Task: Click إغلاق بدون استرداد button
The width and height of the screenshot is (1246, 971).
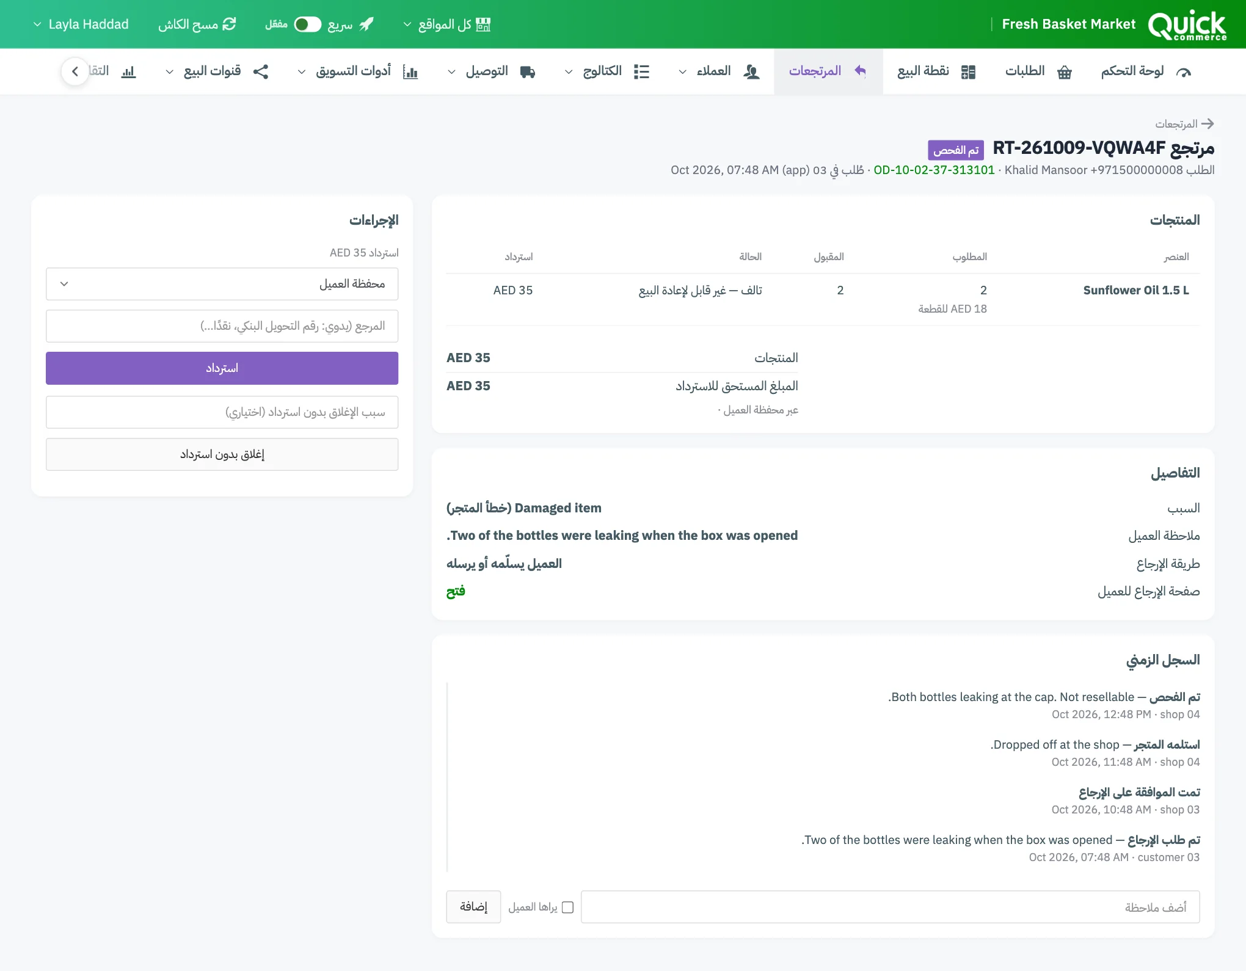Action: tap(222, 454)
